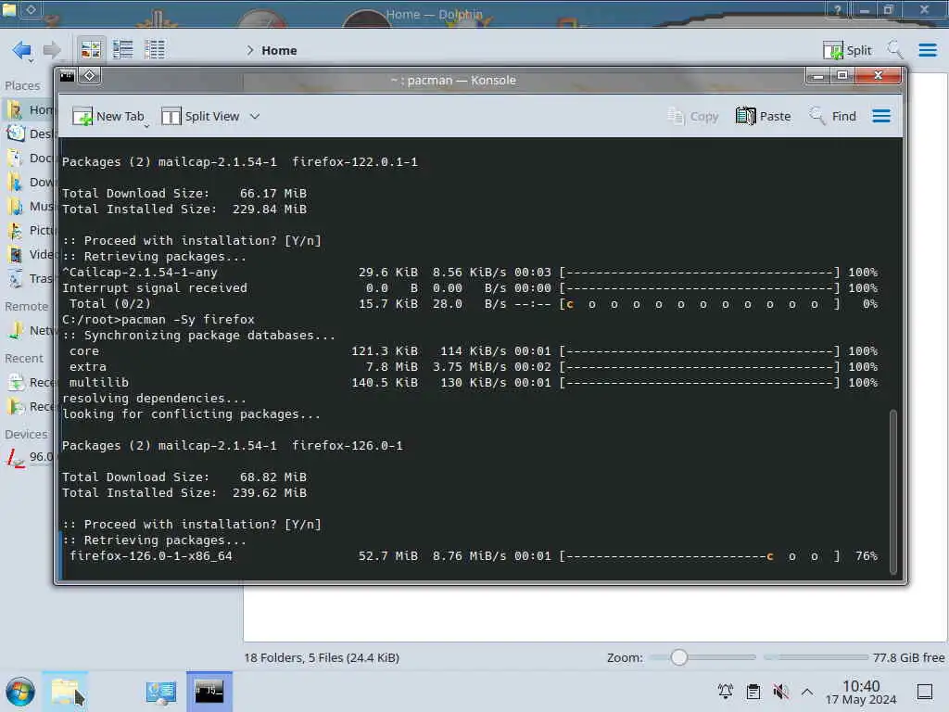
Task: Expand hidden system tray icons arrow
Action: (x=807, y=692)
